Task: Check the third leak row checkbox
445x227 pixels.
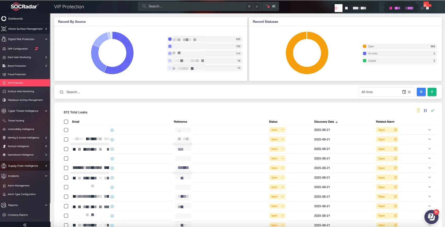Action: tap(66, 149)
